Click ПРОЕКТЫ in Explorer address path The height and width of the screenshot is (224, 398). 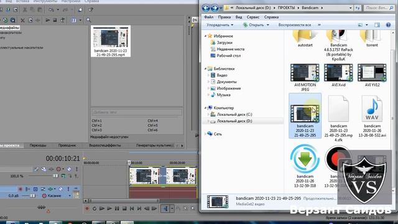pyautogui.click(x=286, y=8)
